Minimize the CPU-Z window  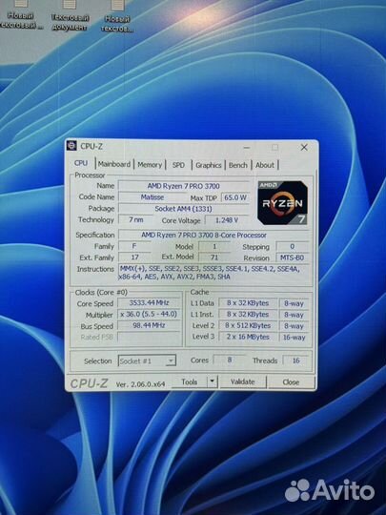tap(247, 148)
